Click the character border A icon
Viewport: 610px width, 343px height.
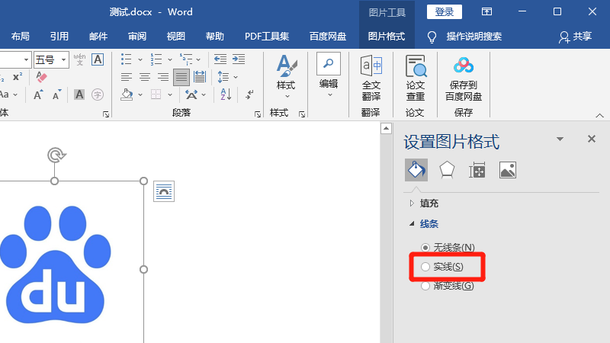point(98,59)
